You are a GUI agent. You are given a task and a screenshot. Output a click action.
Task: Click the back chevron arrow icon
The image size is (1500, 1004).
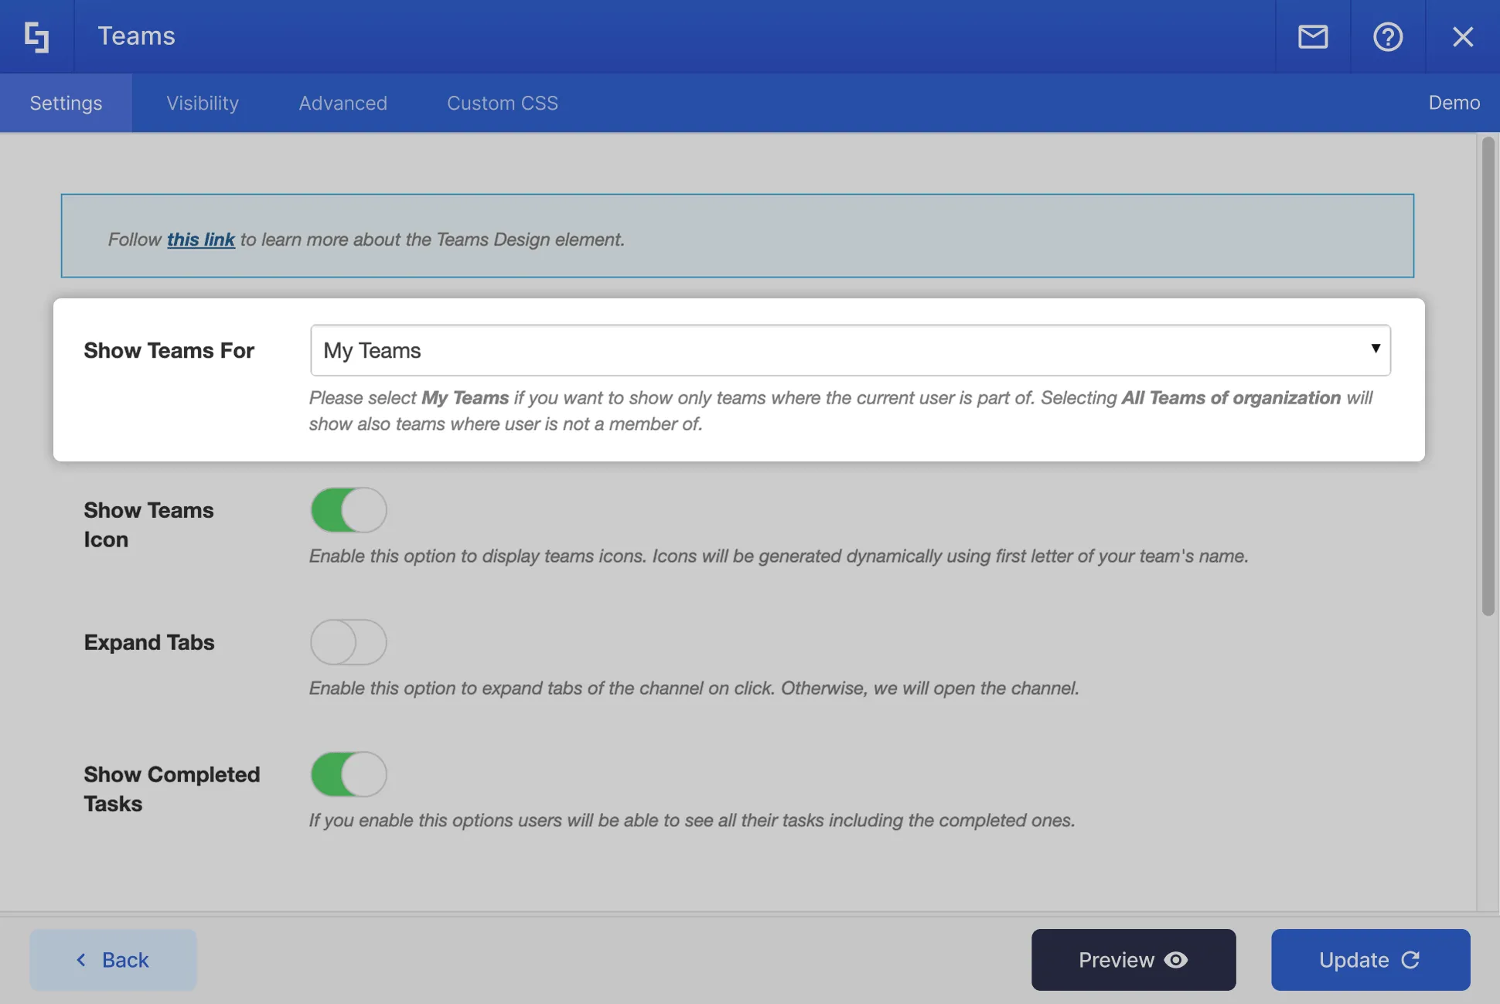point(81,959)
